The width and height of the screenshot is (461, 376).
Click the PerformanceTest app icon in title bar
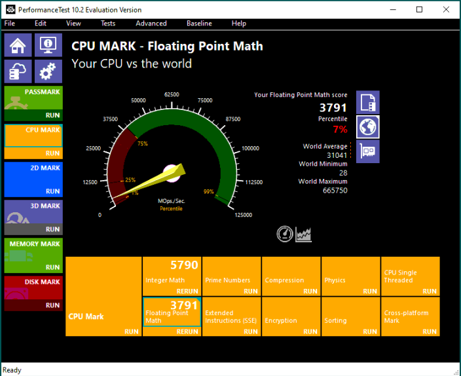coord(10,9)
